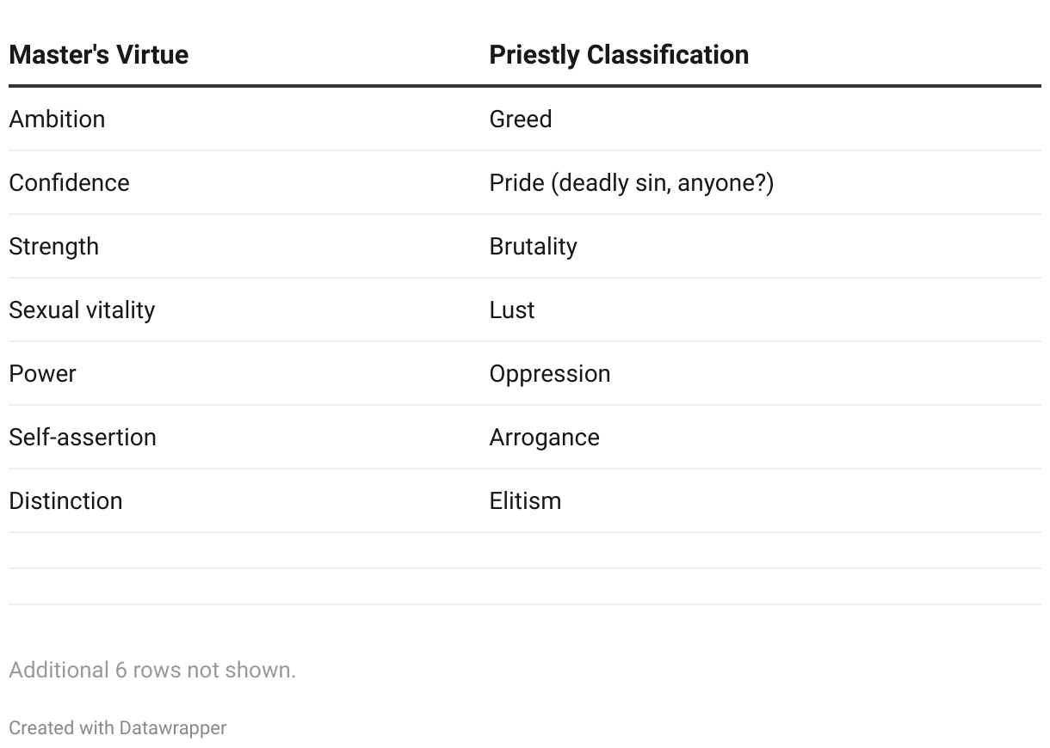Click the Pride (deadly sin, anyone?) cell
Screen dimensions: 1050x748
631,182
